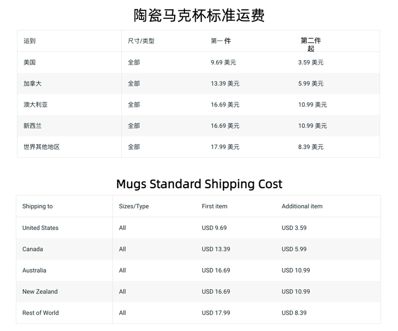Click the 13.39 美元 price for 加拿大
Viewport: 398px width, 331px height.
(x=225, y=84)
